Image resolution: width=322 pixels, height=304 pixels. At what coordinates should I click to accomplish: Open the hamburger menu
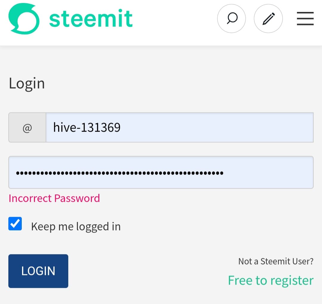click(x=305, y=19)
